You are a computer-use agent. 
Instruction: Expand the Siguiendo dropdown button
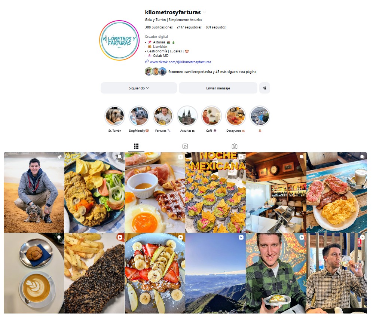click(139, 88)
